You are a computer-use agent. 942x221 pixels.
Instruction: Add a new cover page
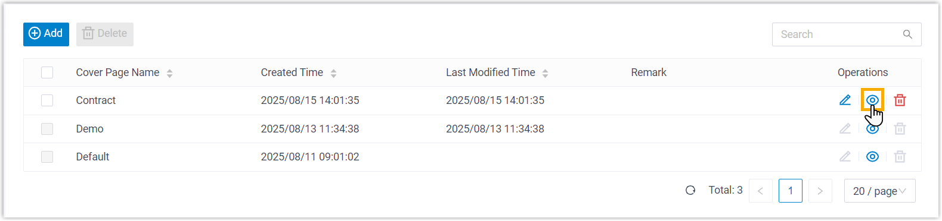coord(46,34)
